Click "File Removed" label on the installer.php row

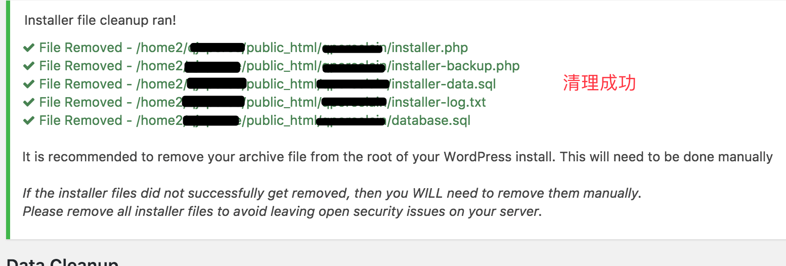coord(80,48)
